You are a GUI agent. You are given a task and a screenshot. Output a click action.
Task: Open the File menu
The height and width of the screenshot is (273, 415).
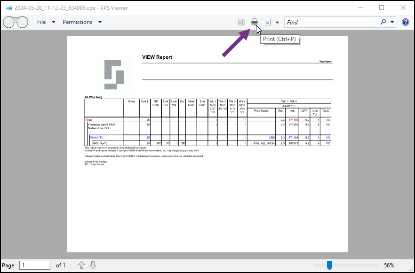tap(41, 22)
